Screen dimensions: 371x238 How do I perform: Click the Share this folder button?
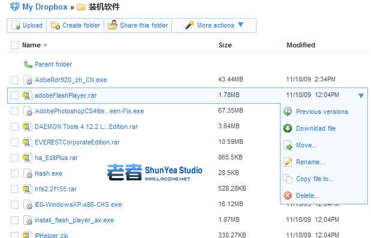[x=138, y=25]
